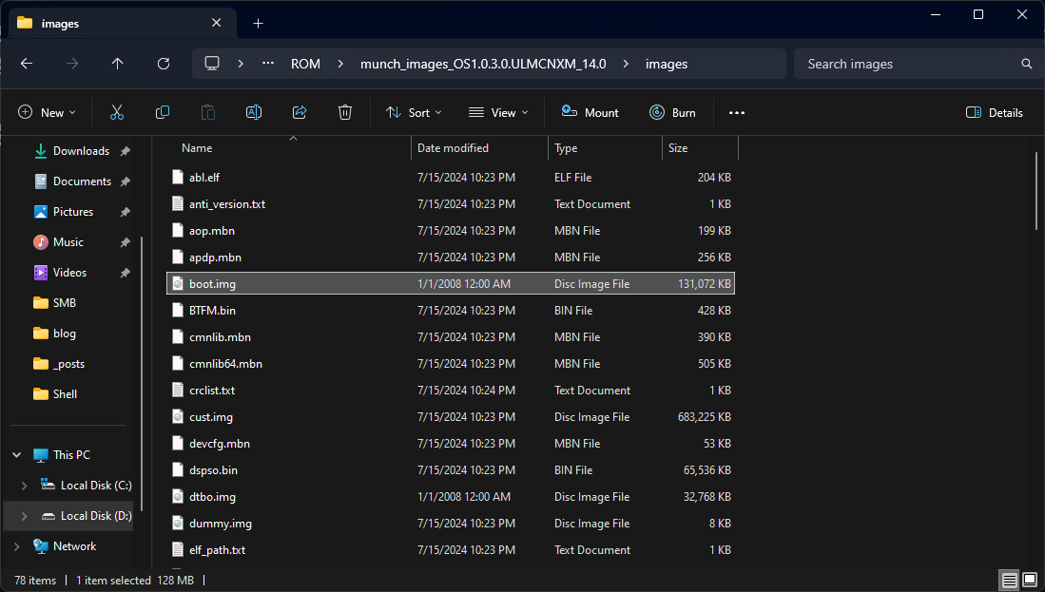Click the Cut scissors icon
The height and width of the screenshot is (592, 1045).
(x=117, y=112)
